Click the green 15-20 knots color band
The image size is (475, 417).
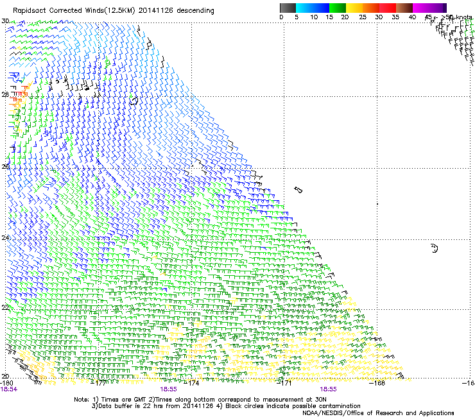338,8
